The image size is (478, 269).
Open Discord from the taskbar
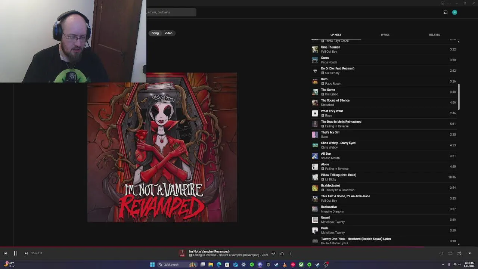pos(260,265)
